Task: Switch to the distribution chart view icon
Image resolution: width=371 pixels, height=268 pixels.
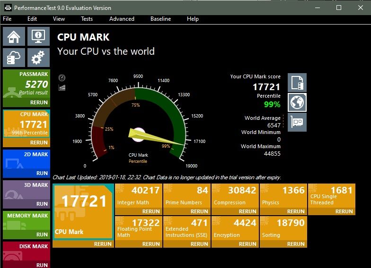Action: coord(62,88)
